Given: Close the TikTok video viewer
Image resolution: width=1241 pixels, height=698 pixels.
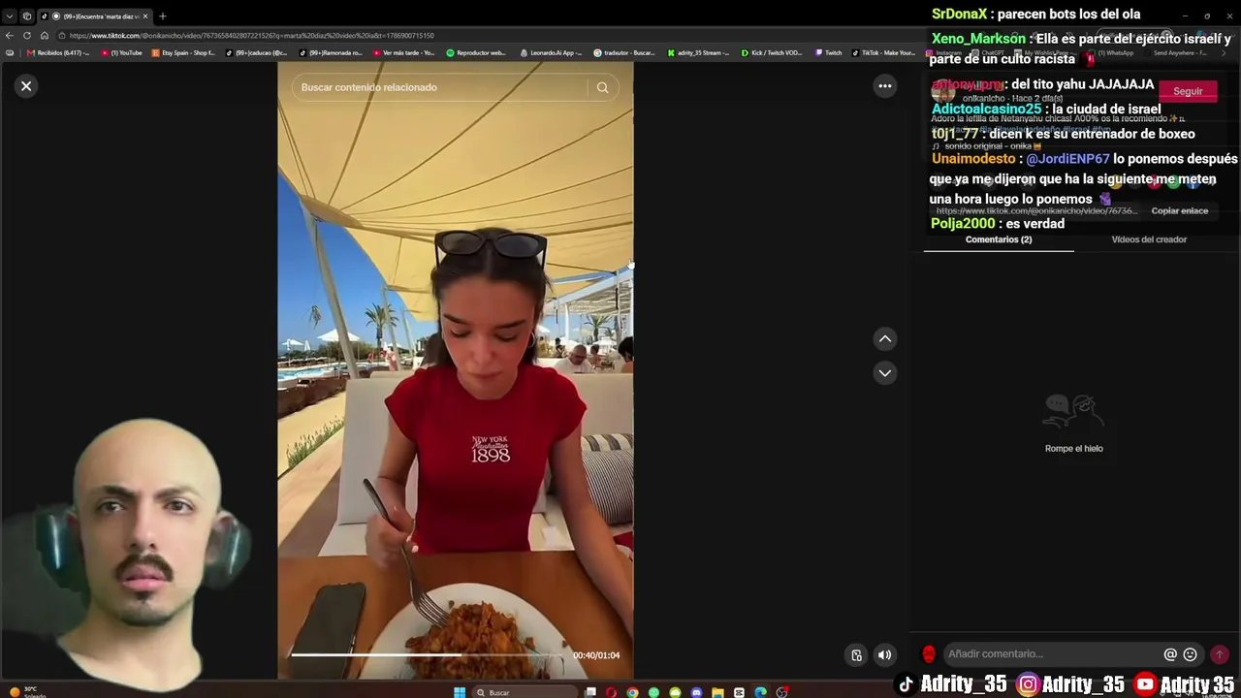Looking at the screenshot, I should [x=26, y=86].
